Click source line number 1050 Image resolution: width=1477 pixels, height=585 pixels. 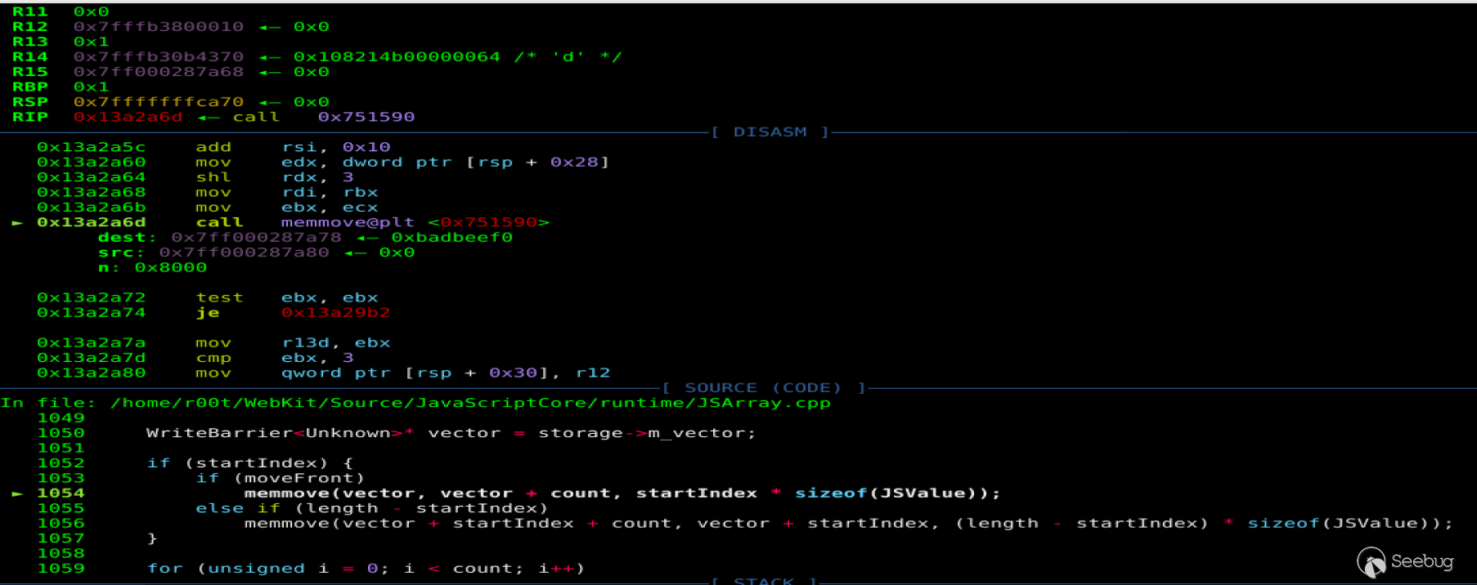pyautogui.click(x=61, y=433)
